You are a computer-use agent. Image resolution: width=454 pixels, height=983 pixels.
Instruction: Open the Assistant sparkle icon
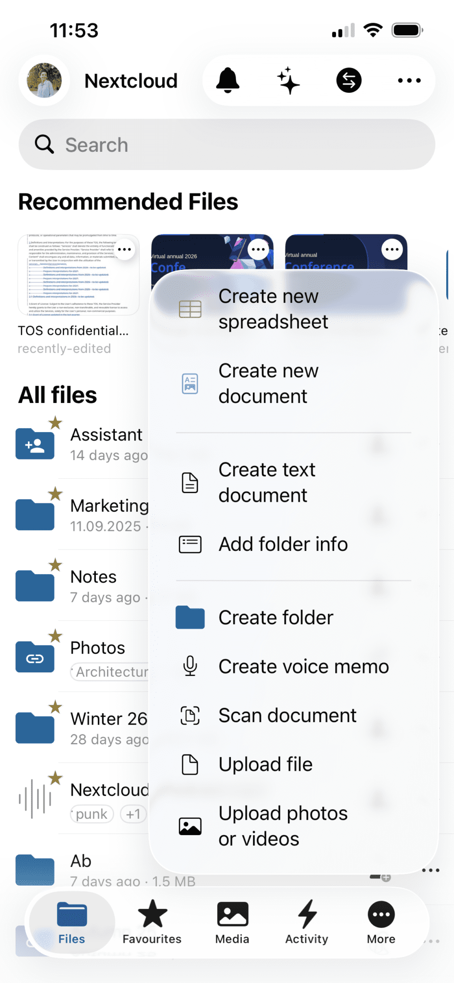click(288, 81)
